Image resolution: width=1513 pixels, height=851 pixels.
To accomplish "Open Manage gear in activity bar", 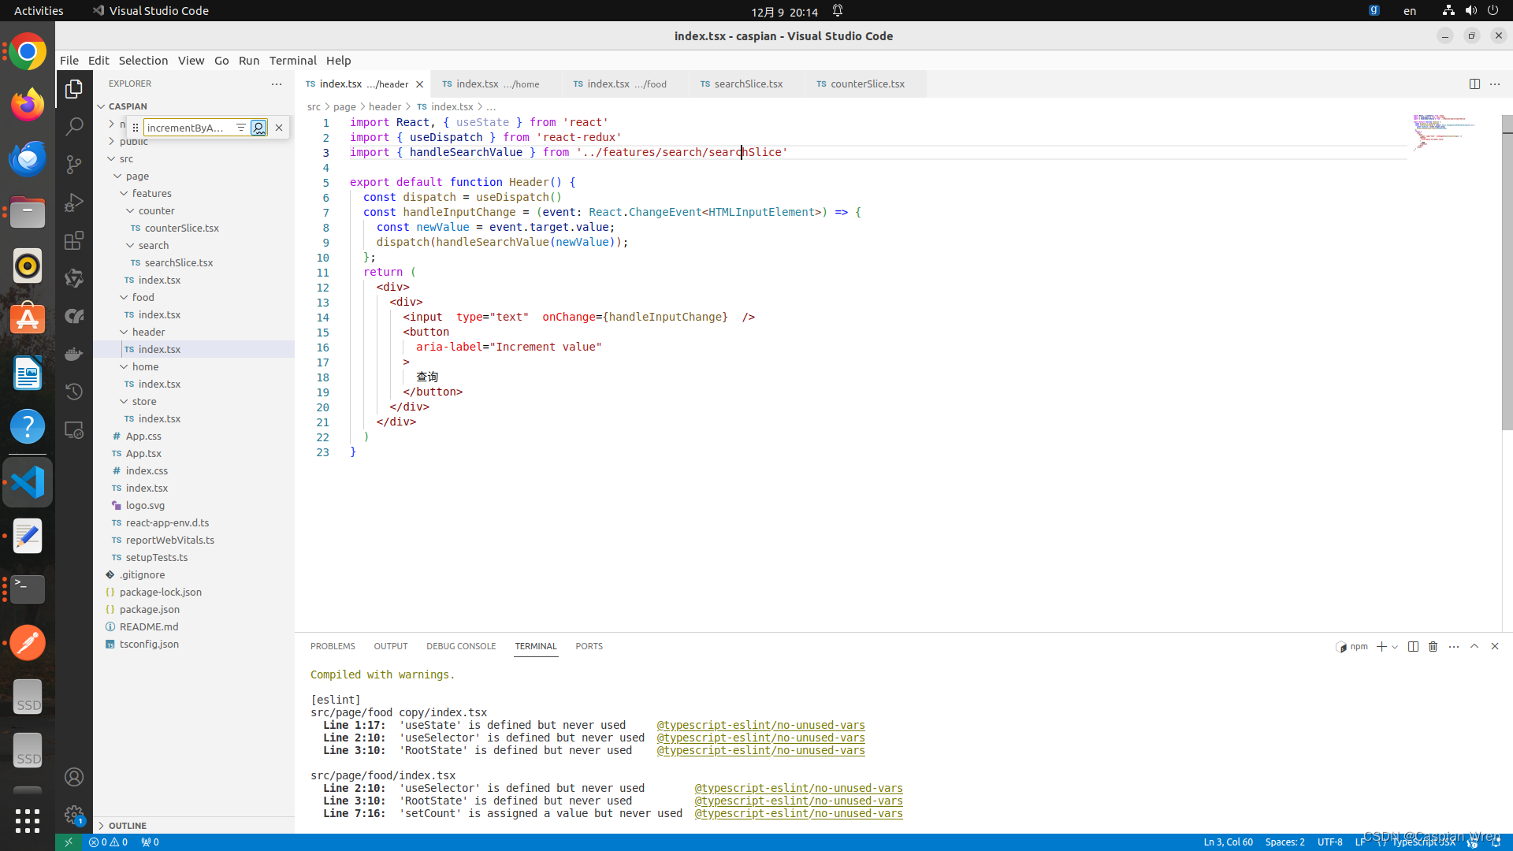I will (x=74, y=815).
